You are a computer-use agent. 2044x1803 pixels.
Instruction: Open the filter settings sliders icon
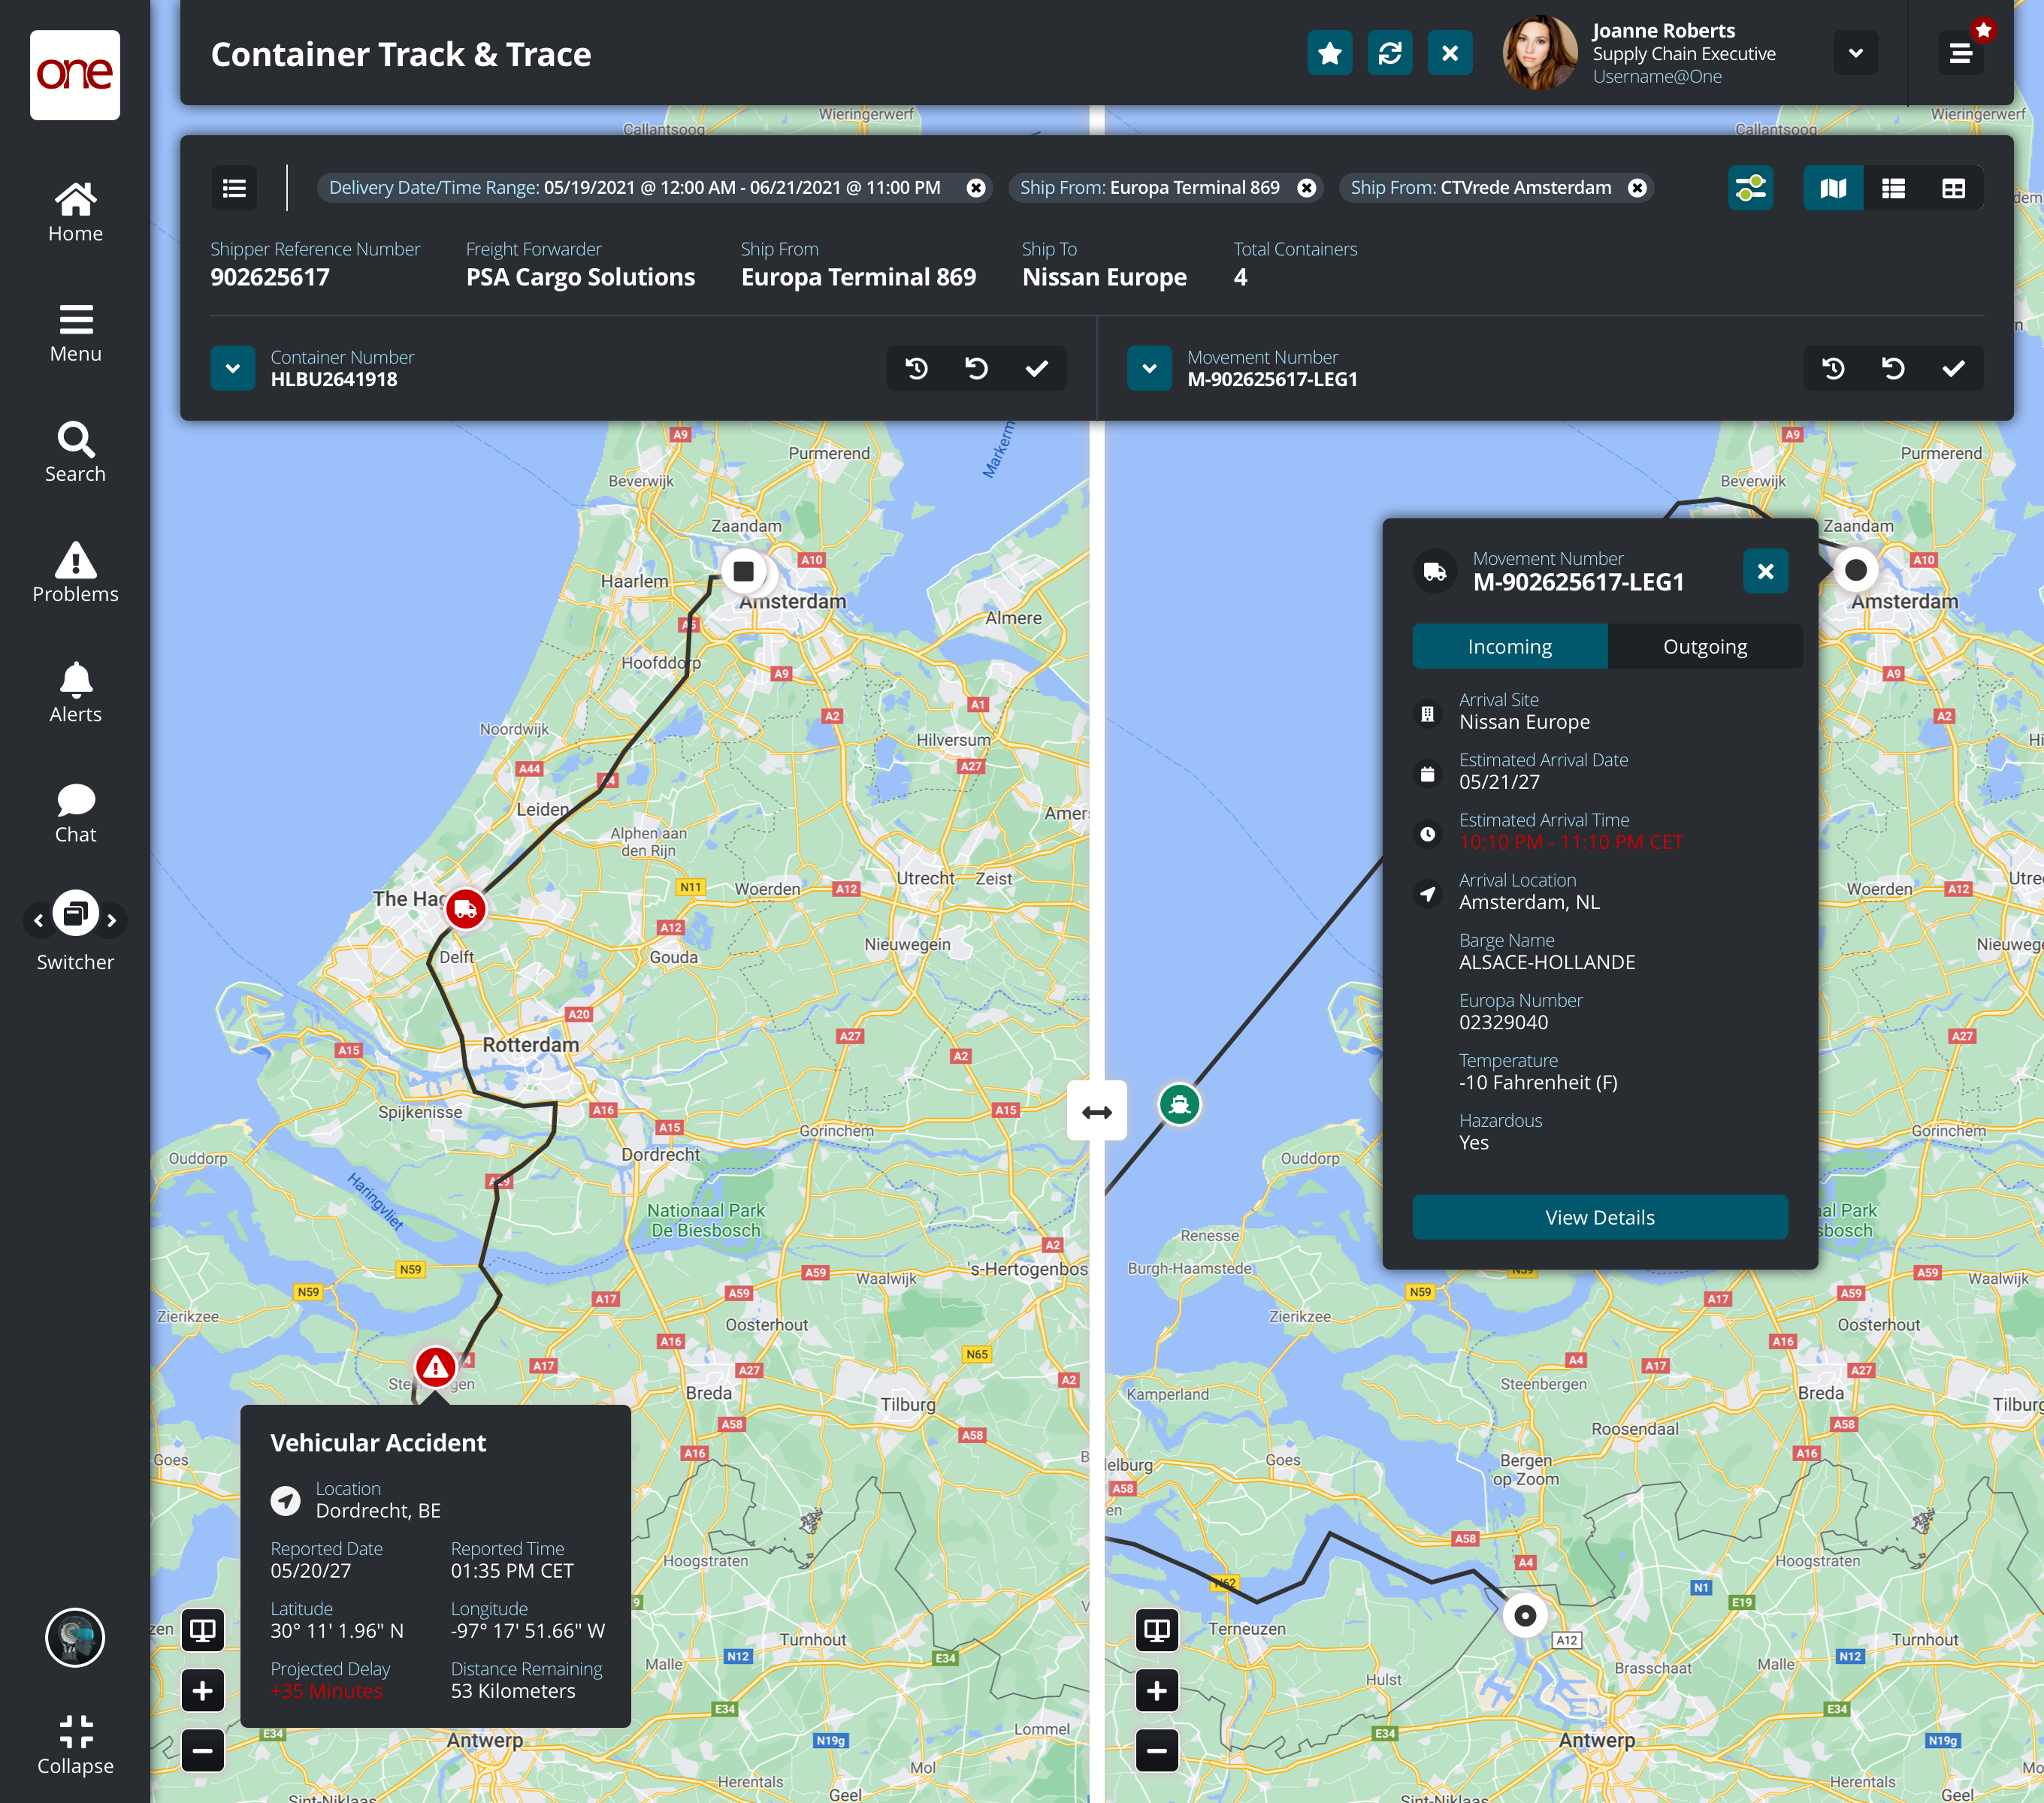pos(1750,188)
